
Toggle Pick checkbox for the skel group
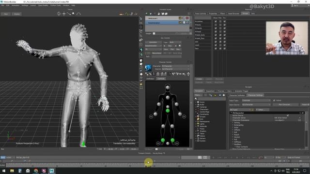tap(220, 42)
